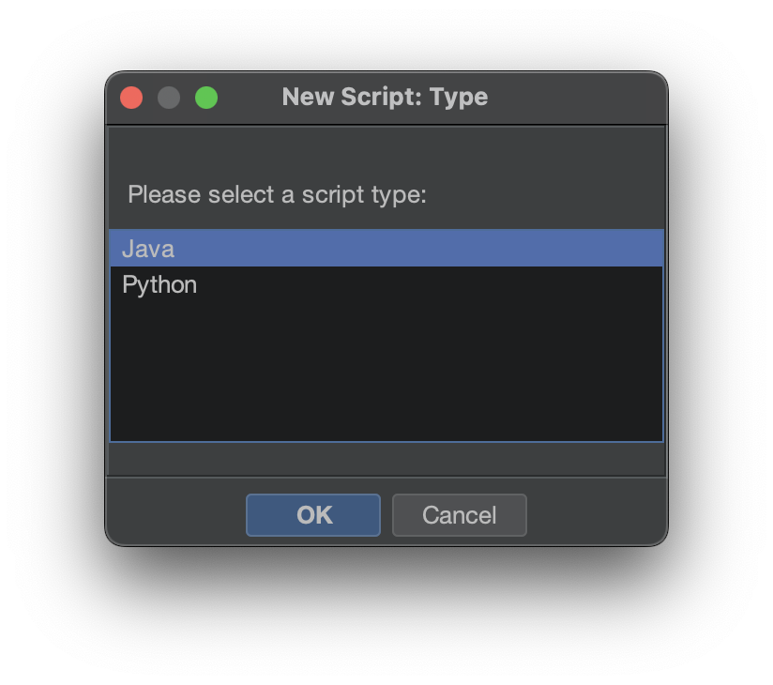Cancel the new script dialog

pos(460,515)
